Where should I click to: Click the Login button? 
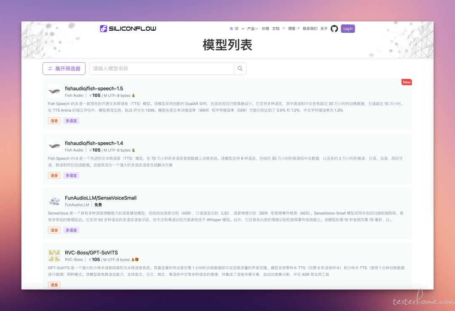(348, 29)
